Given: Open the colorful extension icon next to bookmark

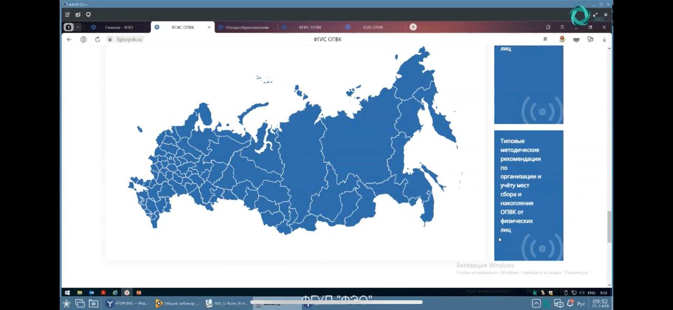Looking at the screenshot, I should coord(562,39).
